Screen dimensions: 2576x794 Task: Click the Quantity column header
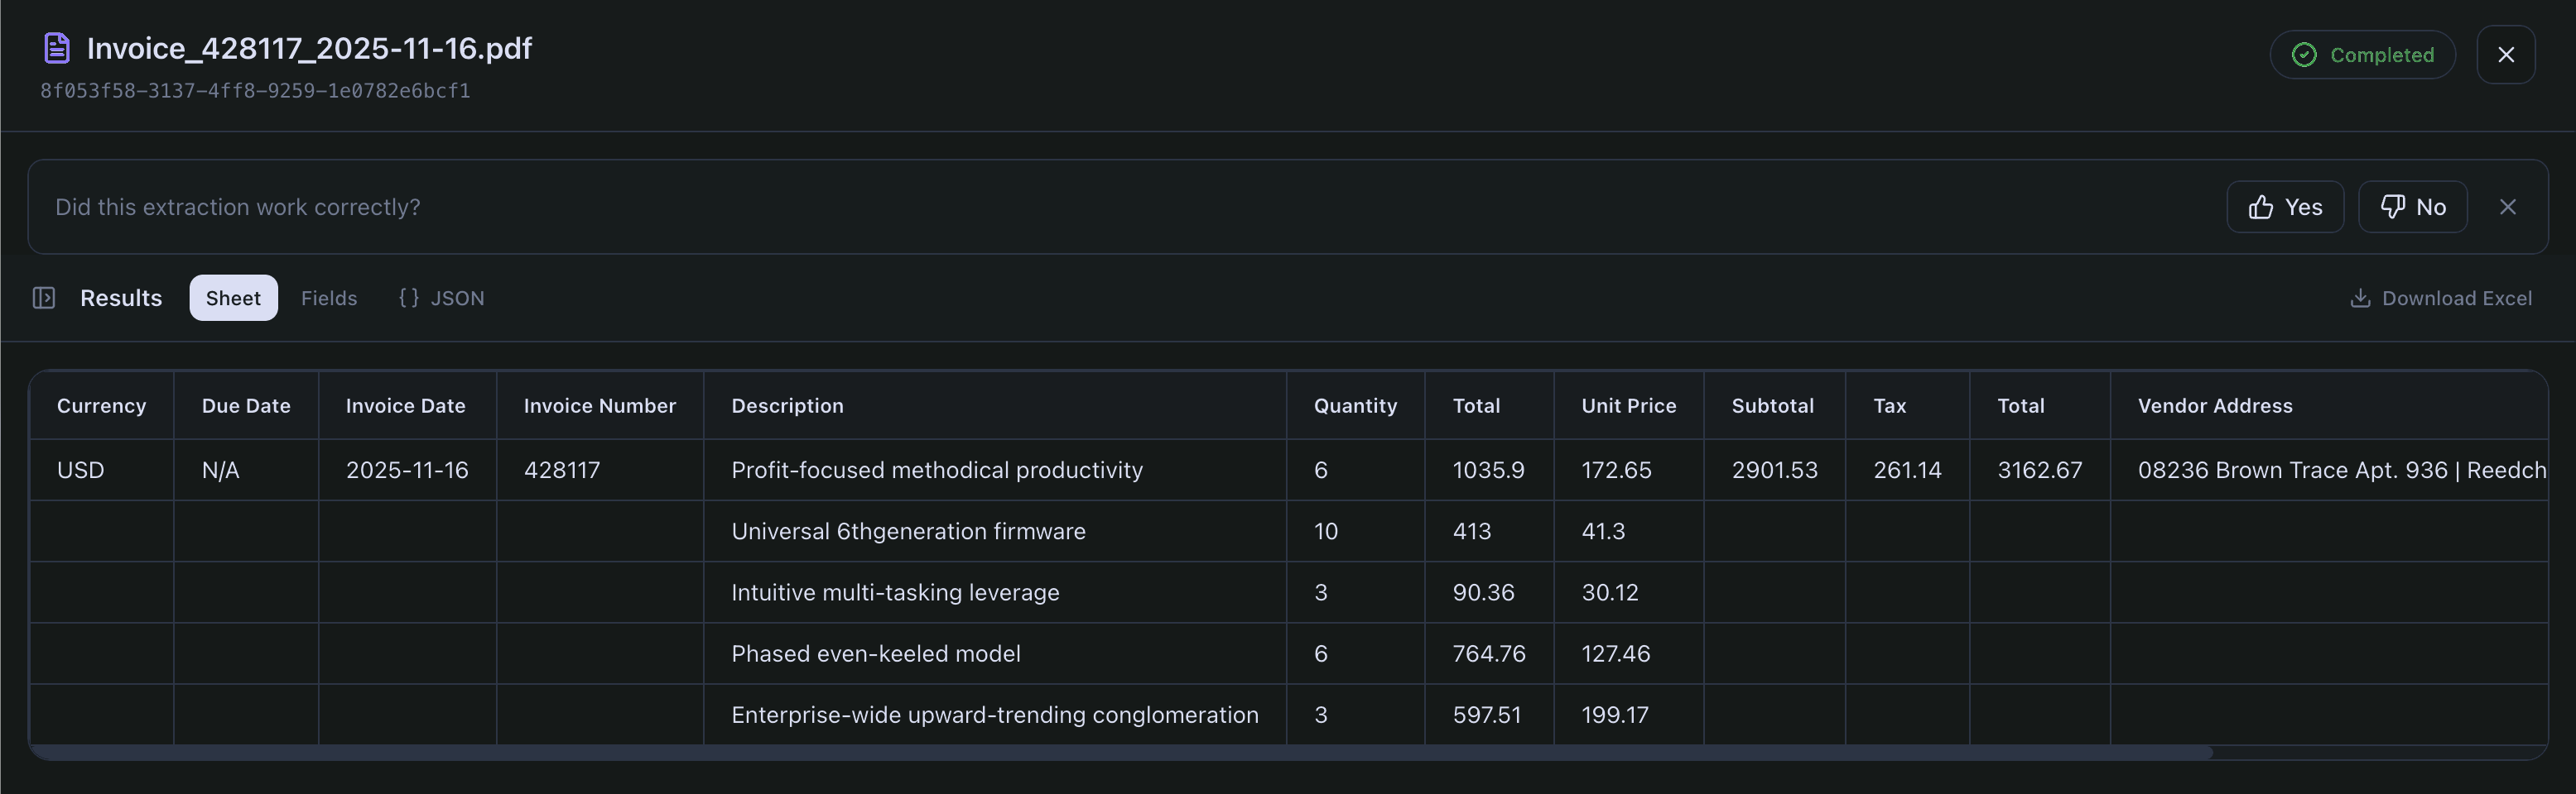pyautogui.click(x=1355, y=405)
